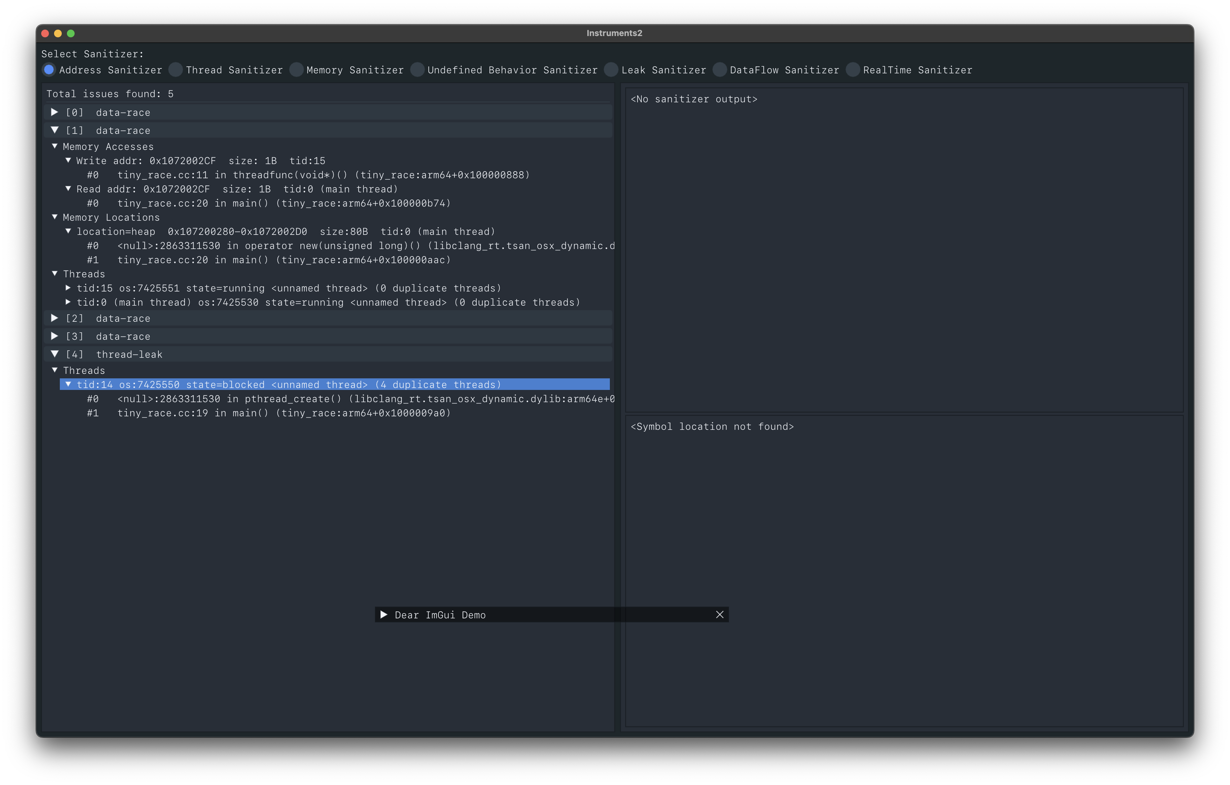The height and width of the screenshot is (785, 1230).
Task: Collapse the Memory Accesses node
Action: click(x=55, y=146)
